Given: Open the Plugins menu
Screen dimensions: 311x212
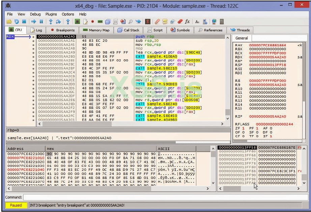Looking at the screenshot, I should click(51, 14).
